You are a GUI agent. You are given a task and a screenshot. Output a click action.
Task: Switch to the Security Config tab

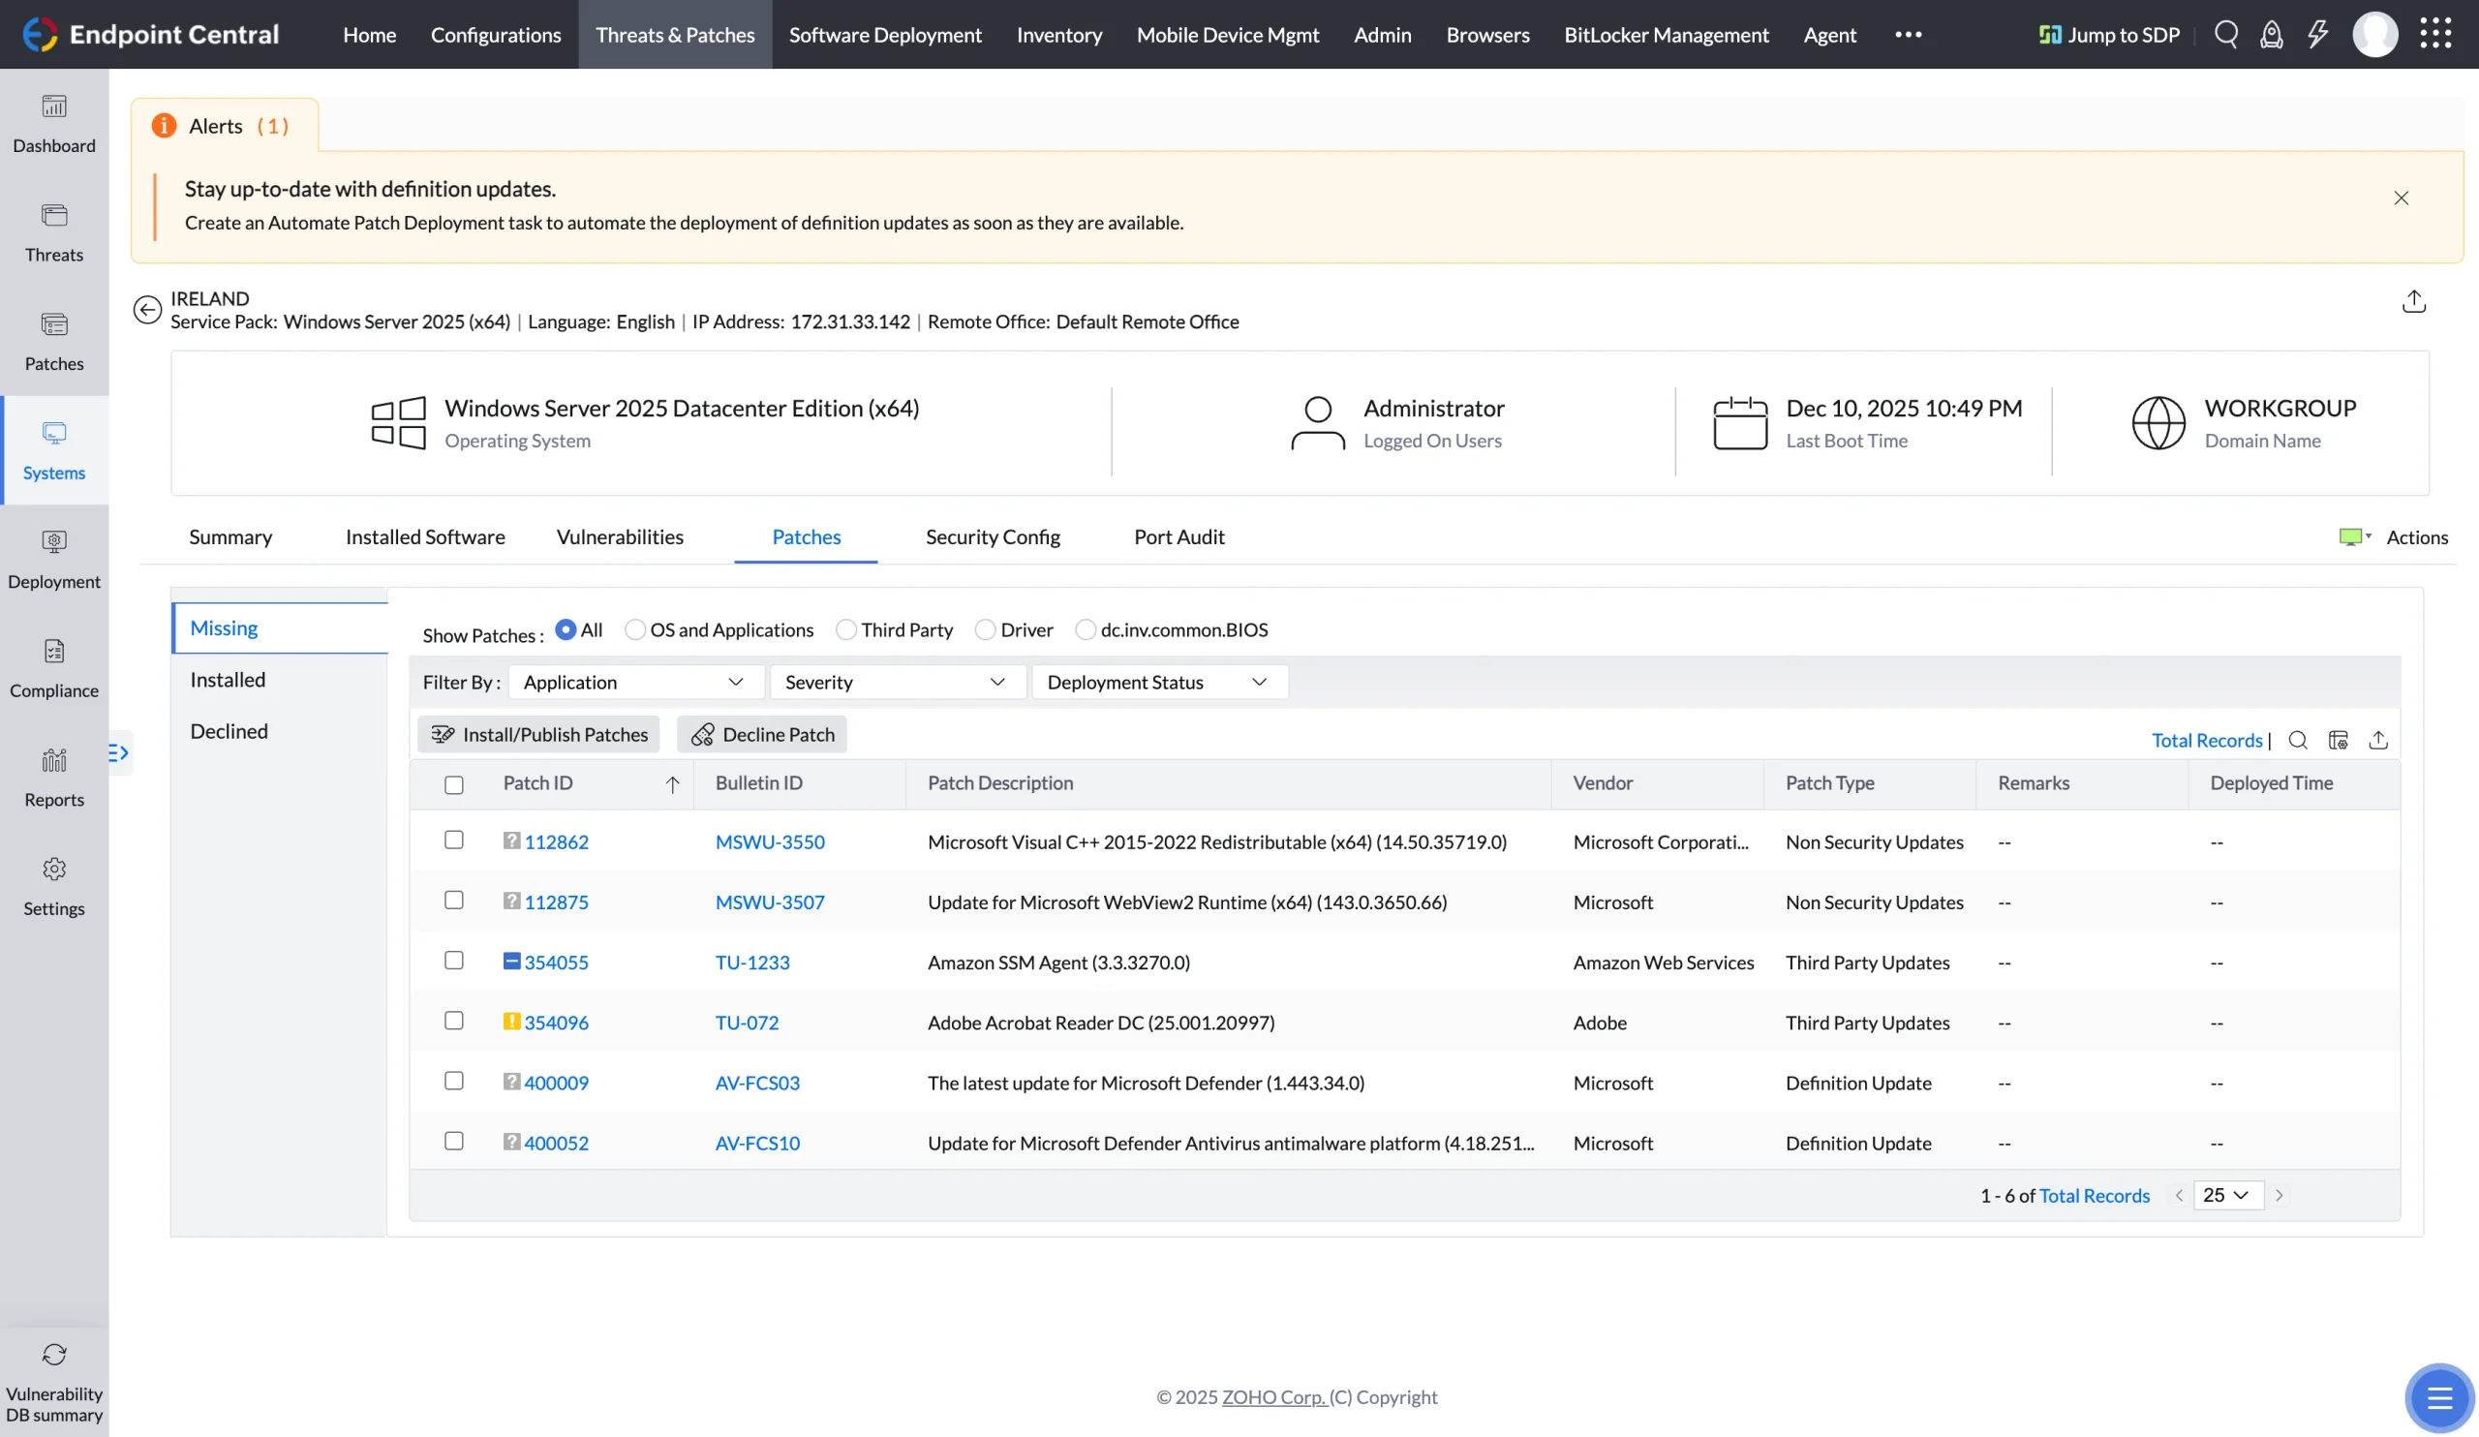(993, 537)
